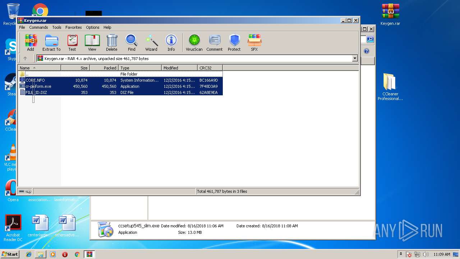Open the archive Comment tool
Viewport: 460px width, 259px height.
tap(215, 43)
